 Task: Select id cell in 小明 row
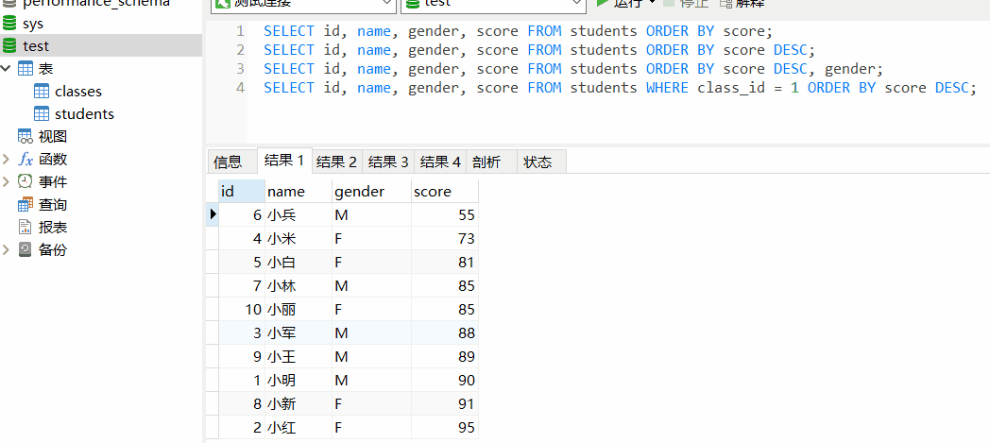[x=242, y=380]
